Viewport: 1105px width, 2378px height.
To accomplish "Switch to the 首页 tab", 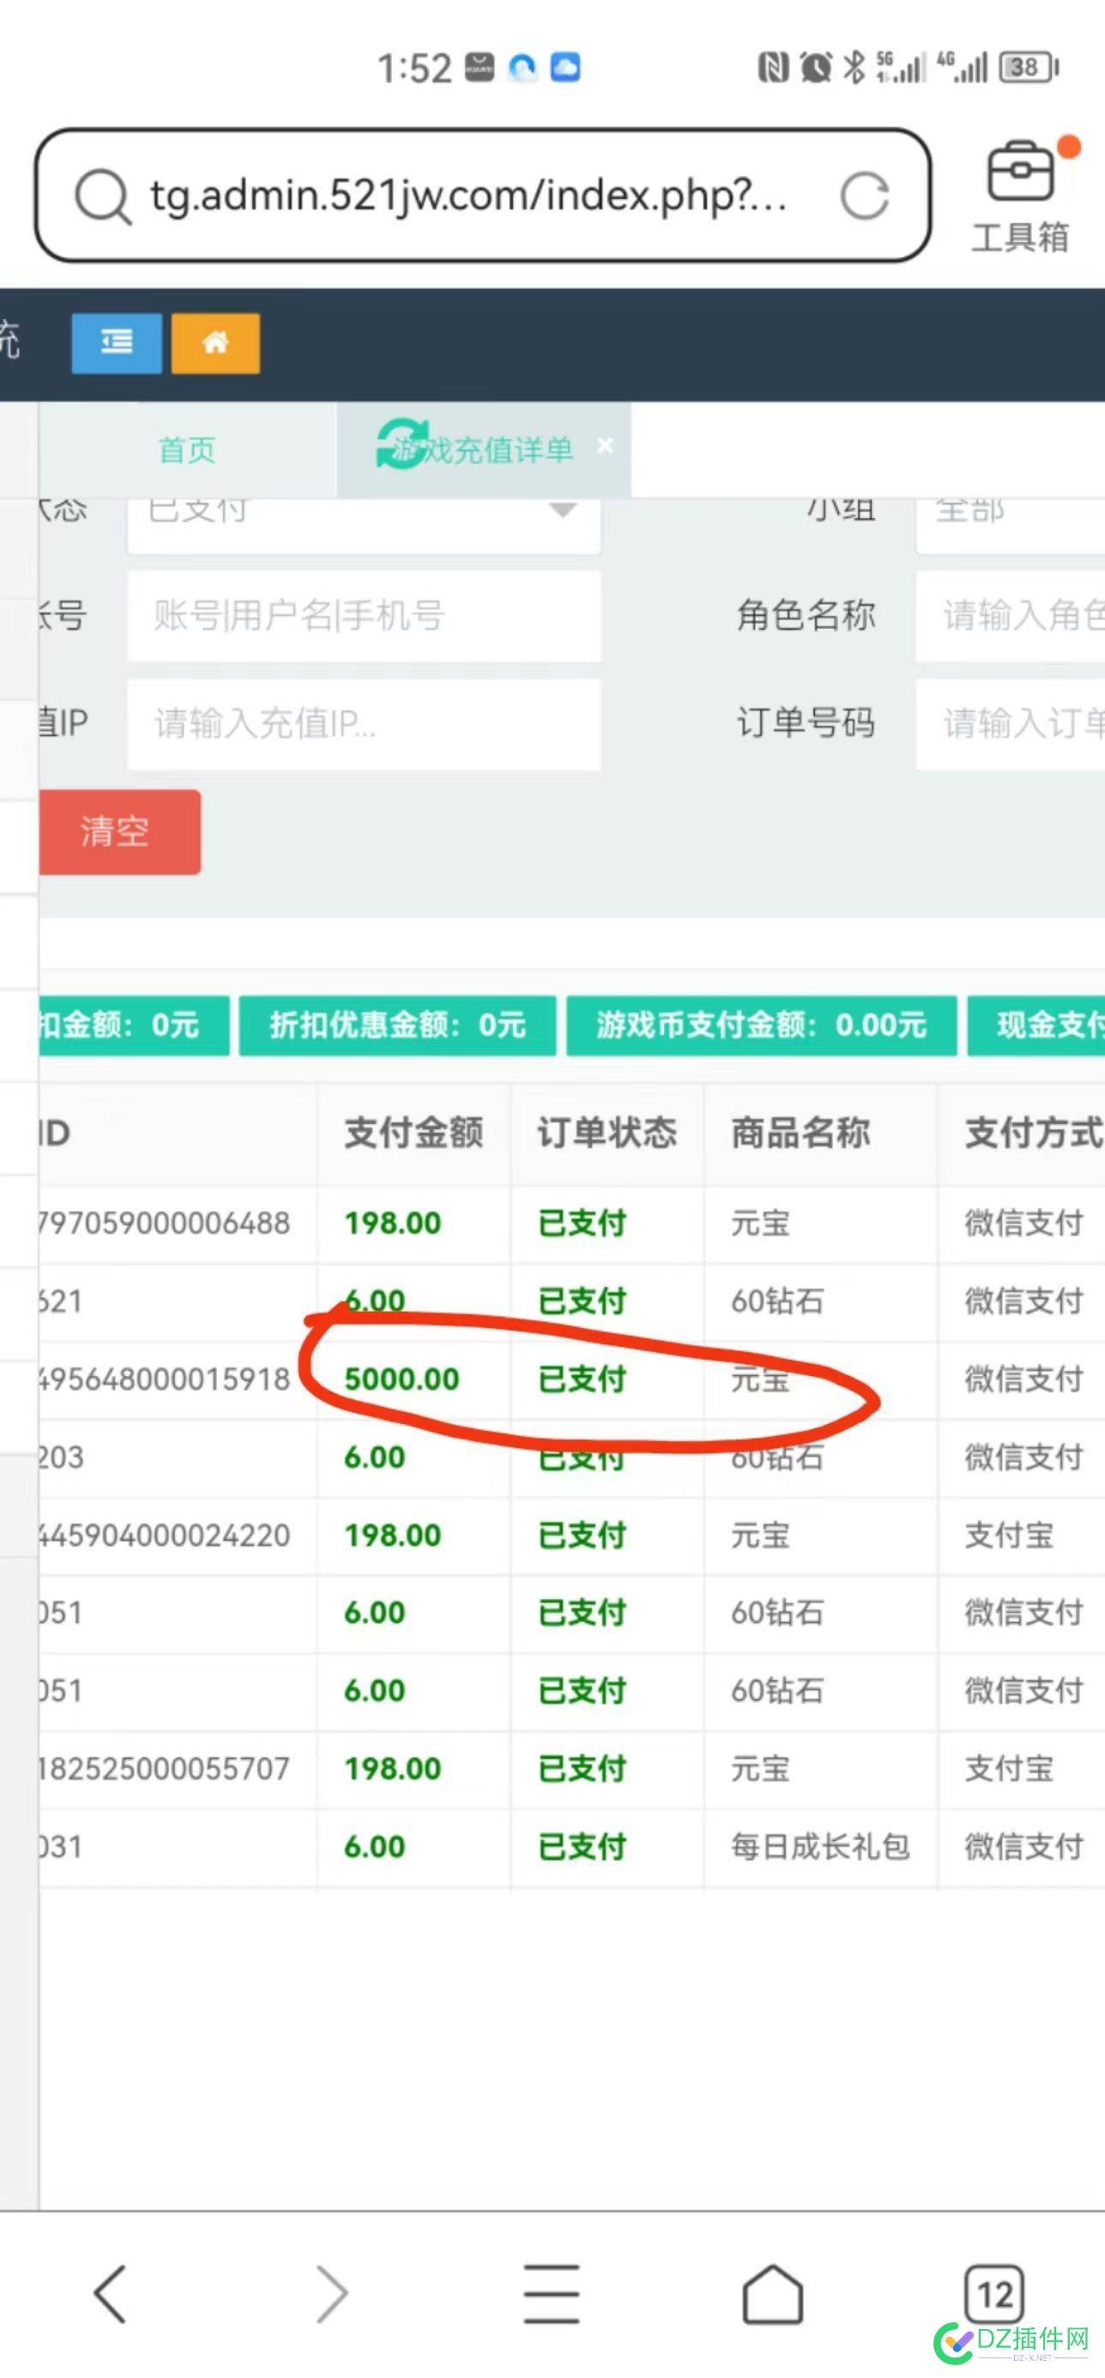I will pyautogui.click(x=187, y=450).
